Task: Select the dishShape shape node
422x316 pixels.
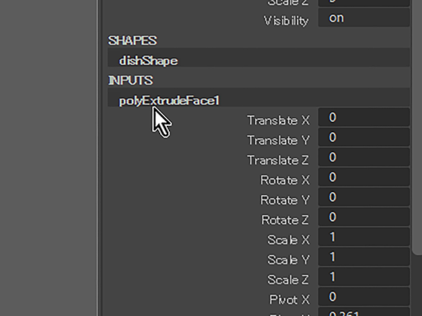Action: pos(258,58)
